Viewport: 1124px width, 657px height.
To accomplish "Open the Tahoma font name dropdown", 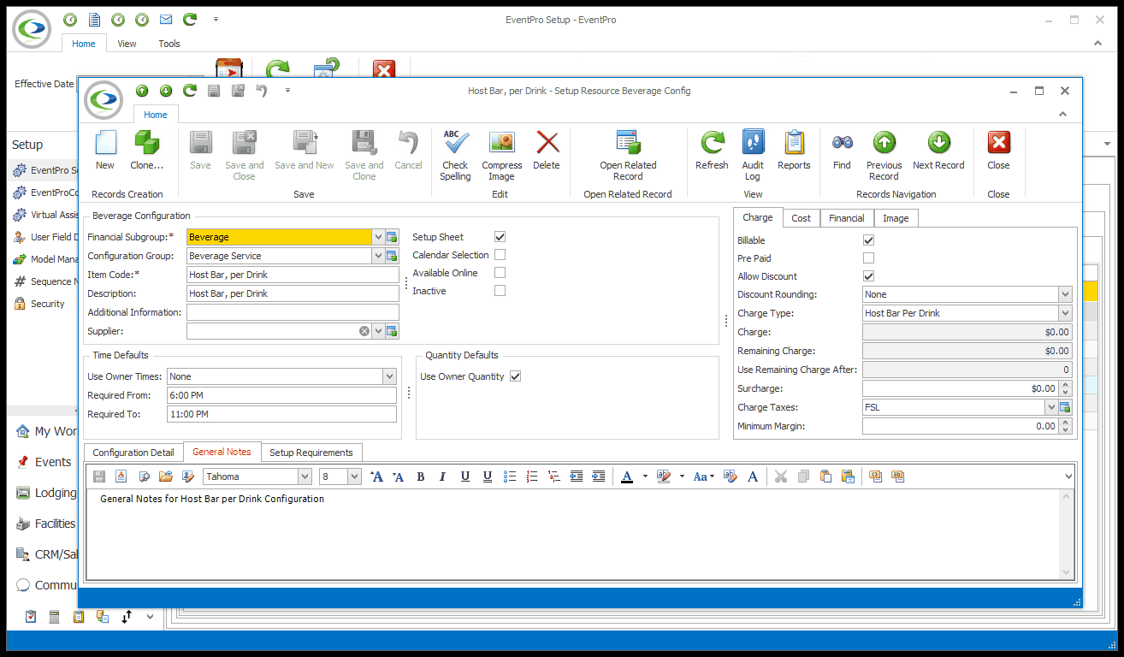I will (x=305, y=476).
